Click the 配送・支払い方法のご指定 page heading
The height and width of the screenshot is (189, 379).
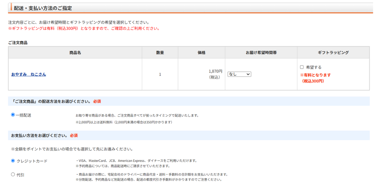43,8
